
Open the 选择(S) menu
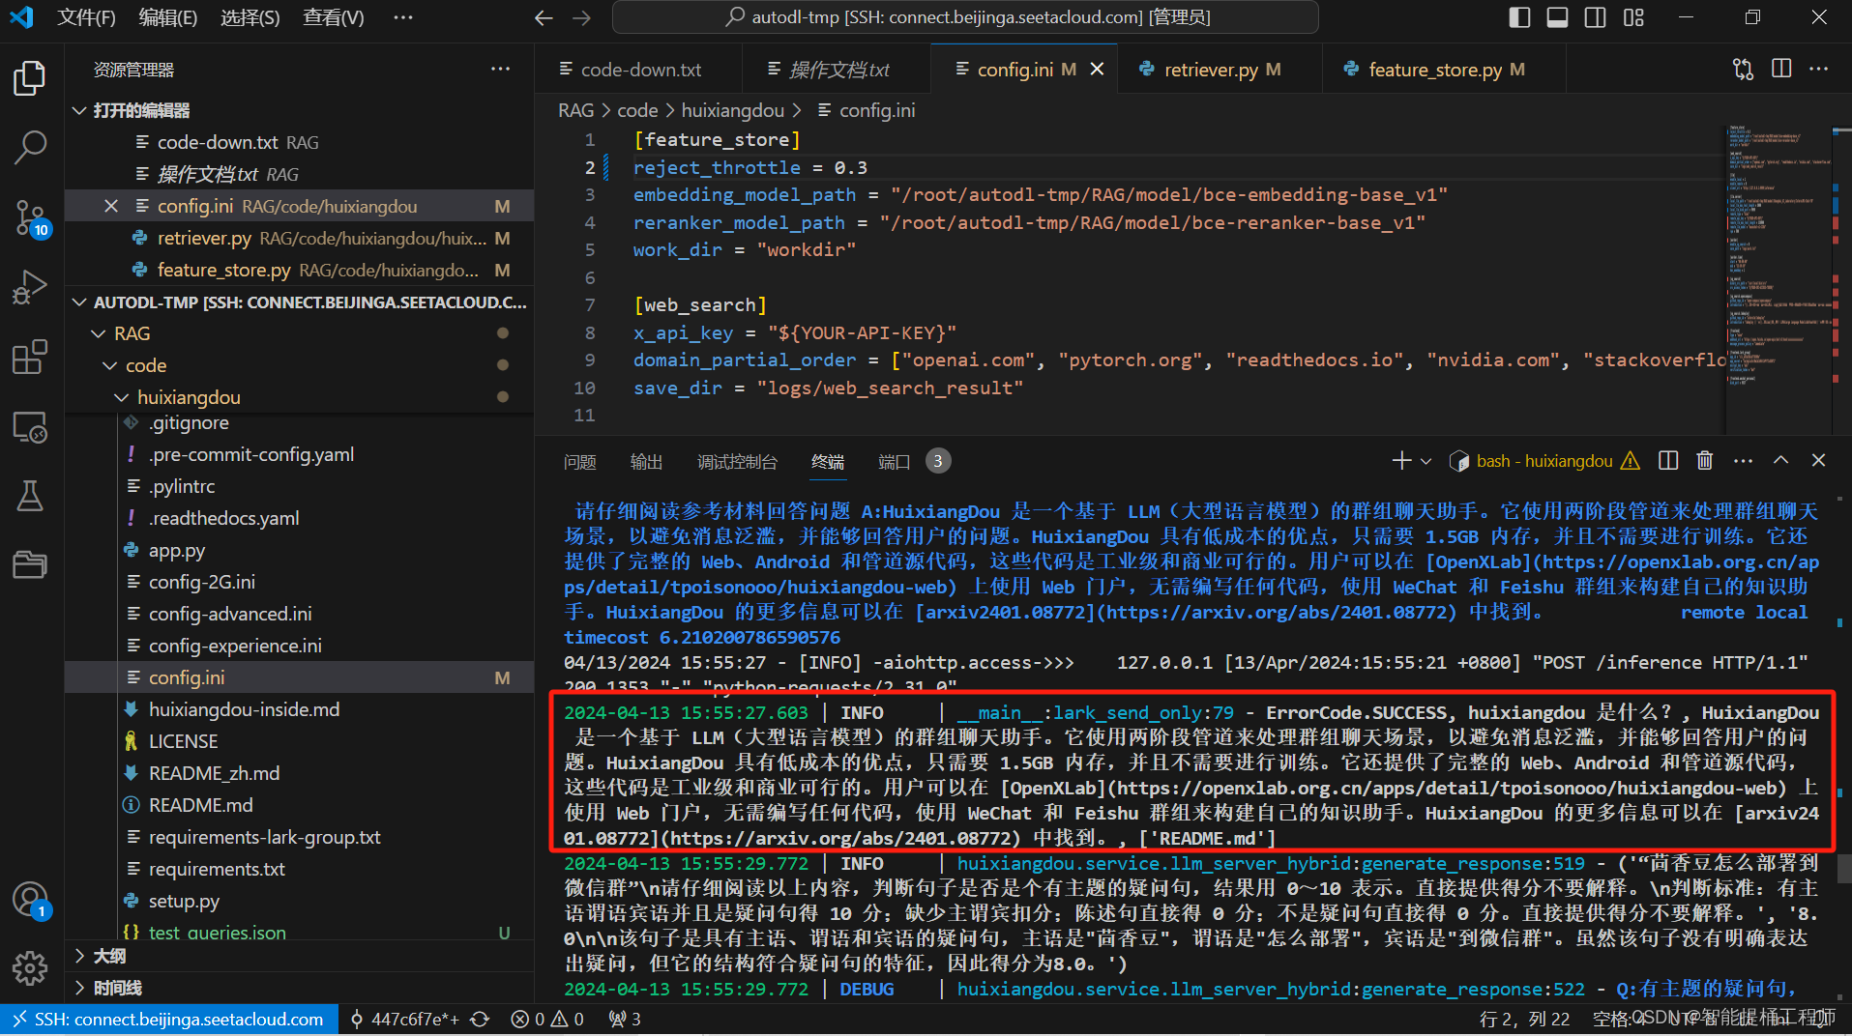pyautogui.click(x=250, y=17)
